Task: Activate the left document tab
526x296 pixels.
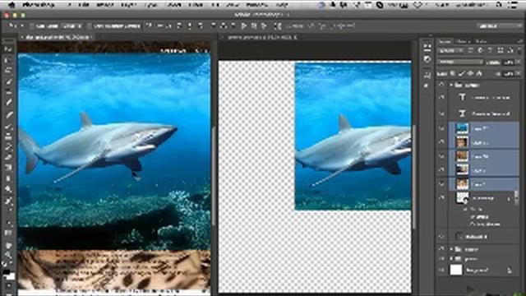Action: (57, 38)
